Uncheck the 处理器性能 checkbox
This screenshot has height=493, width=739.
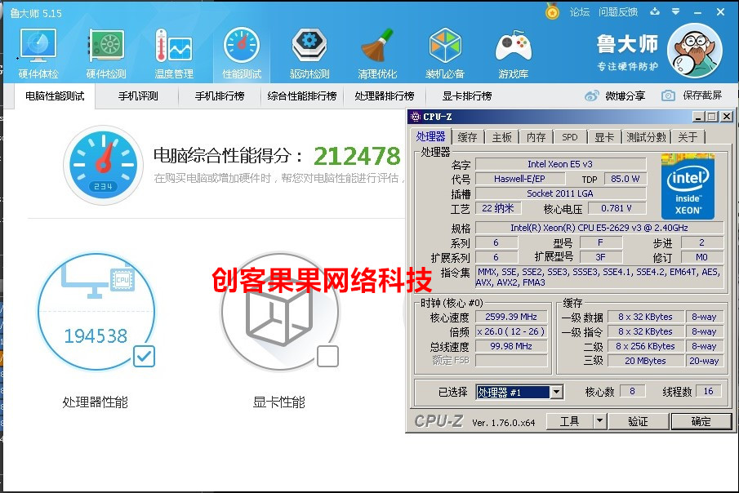(144, 357)
